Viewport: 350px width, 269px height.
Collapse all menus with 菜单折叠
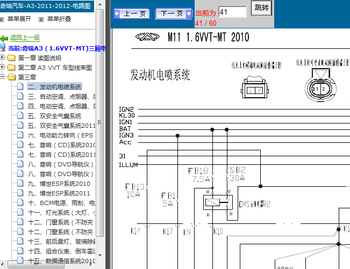[59, 19]
